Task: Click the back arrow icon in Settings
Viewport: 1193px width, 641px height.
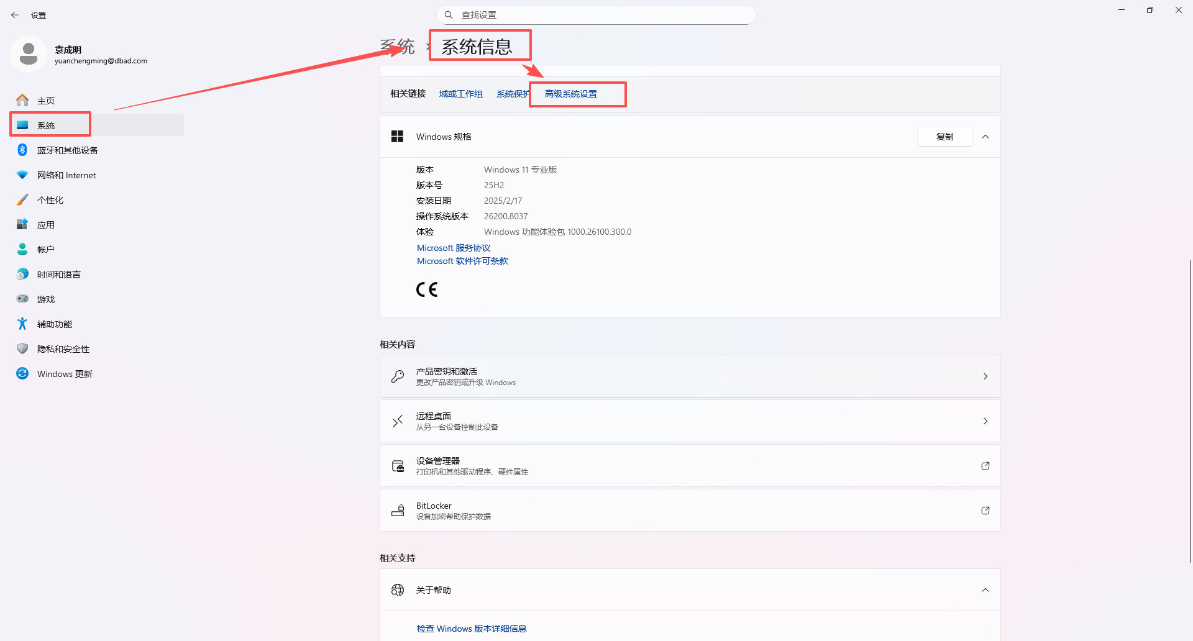Action: coord(15,15)
